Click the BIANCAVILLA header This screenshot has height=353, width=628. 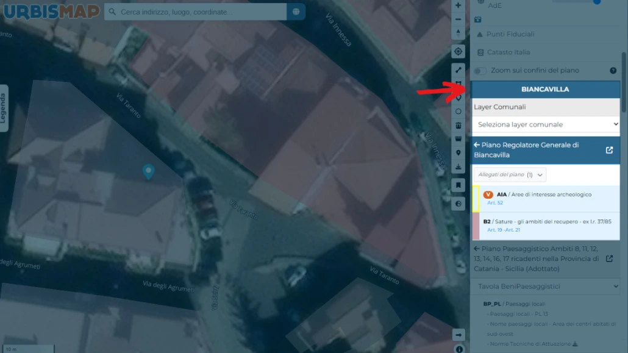click(545, 89)
